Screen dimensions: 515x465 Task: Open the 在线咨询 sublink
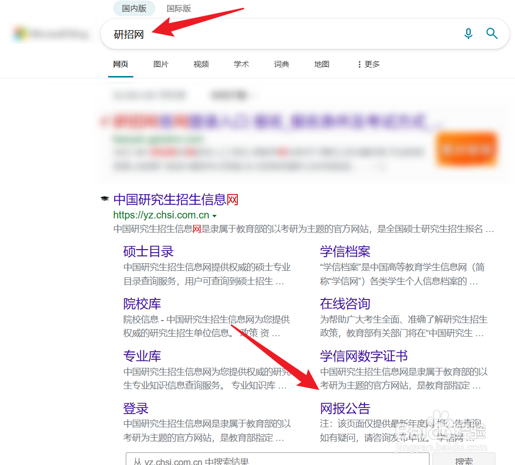pos(345,303)
